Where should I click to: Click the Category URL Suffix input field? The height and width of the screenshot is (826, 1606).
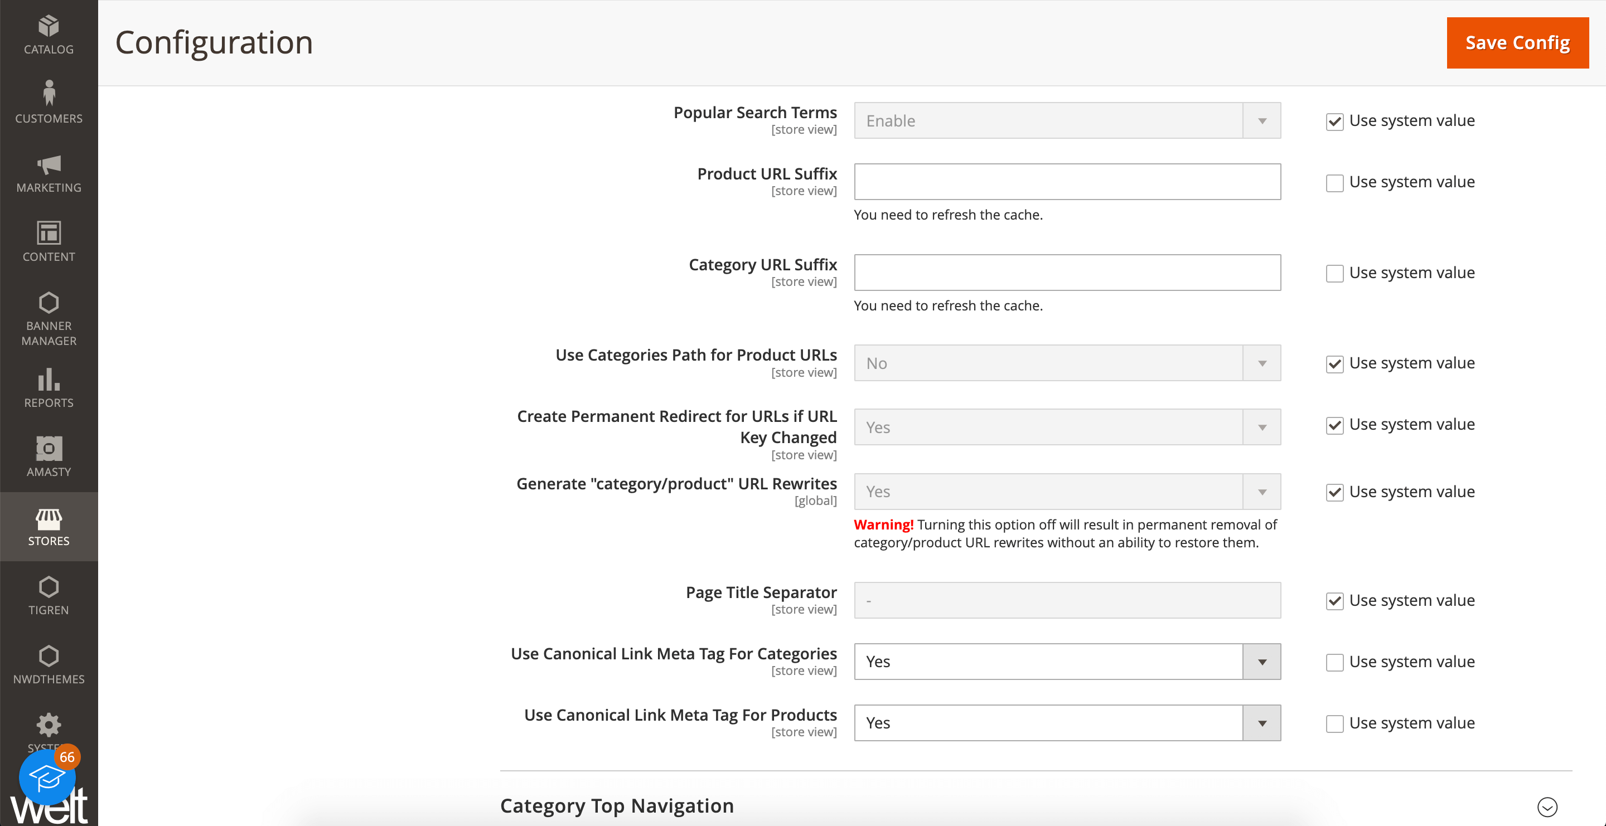click(x=1067, y=272)
